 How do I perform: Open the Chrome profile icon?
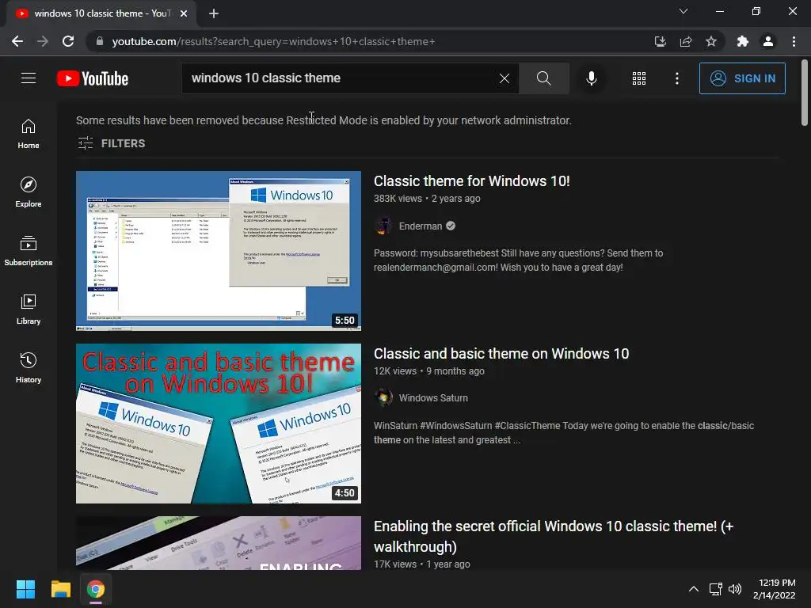coord(768,41)
